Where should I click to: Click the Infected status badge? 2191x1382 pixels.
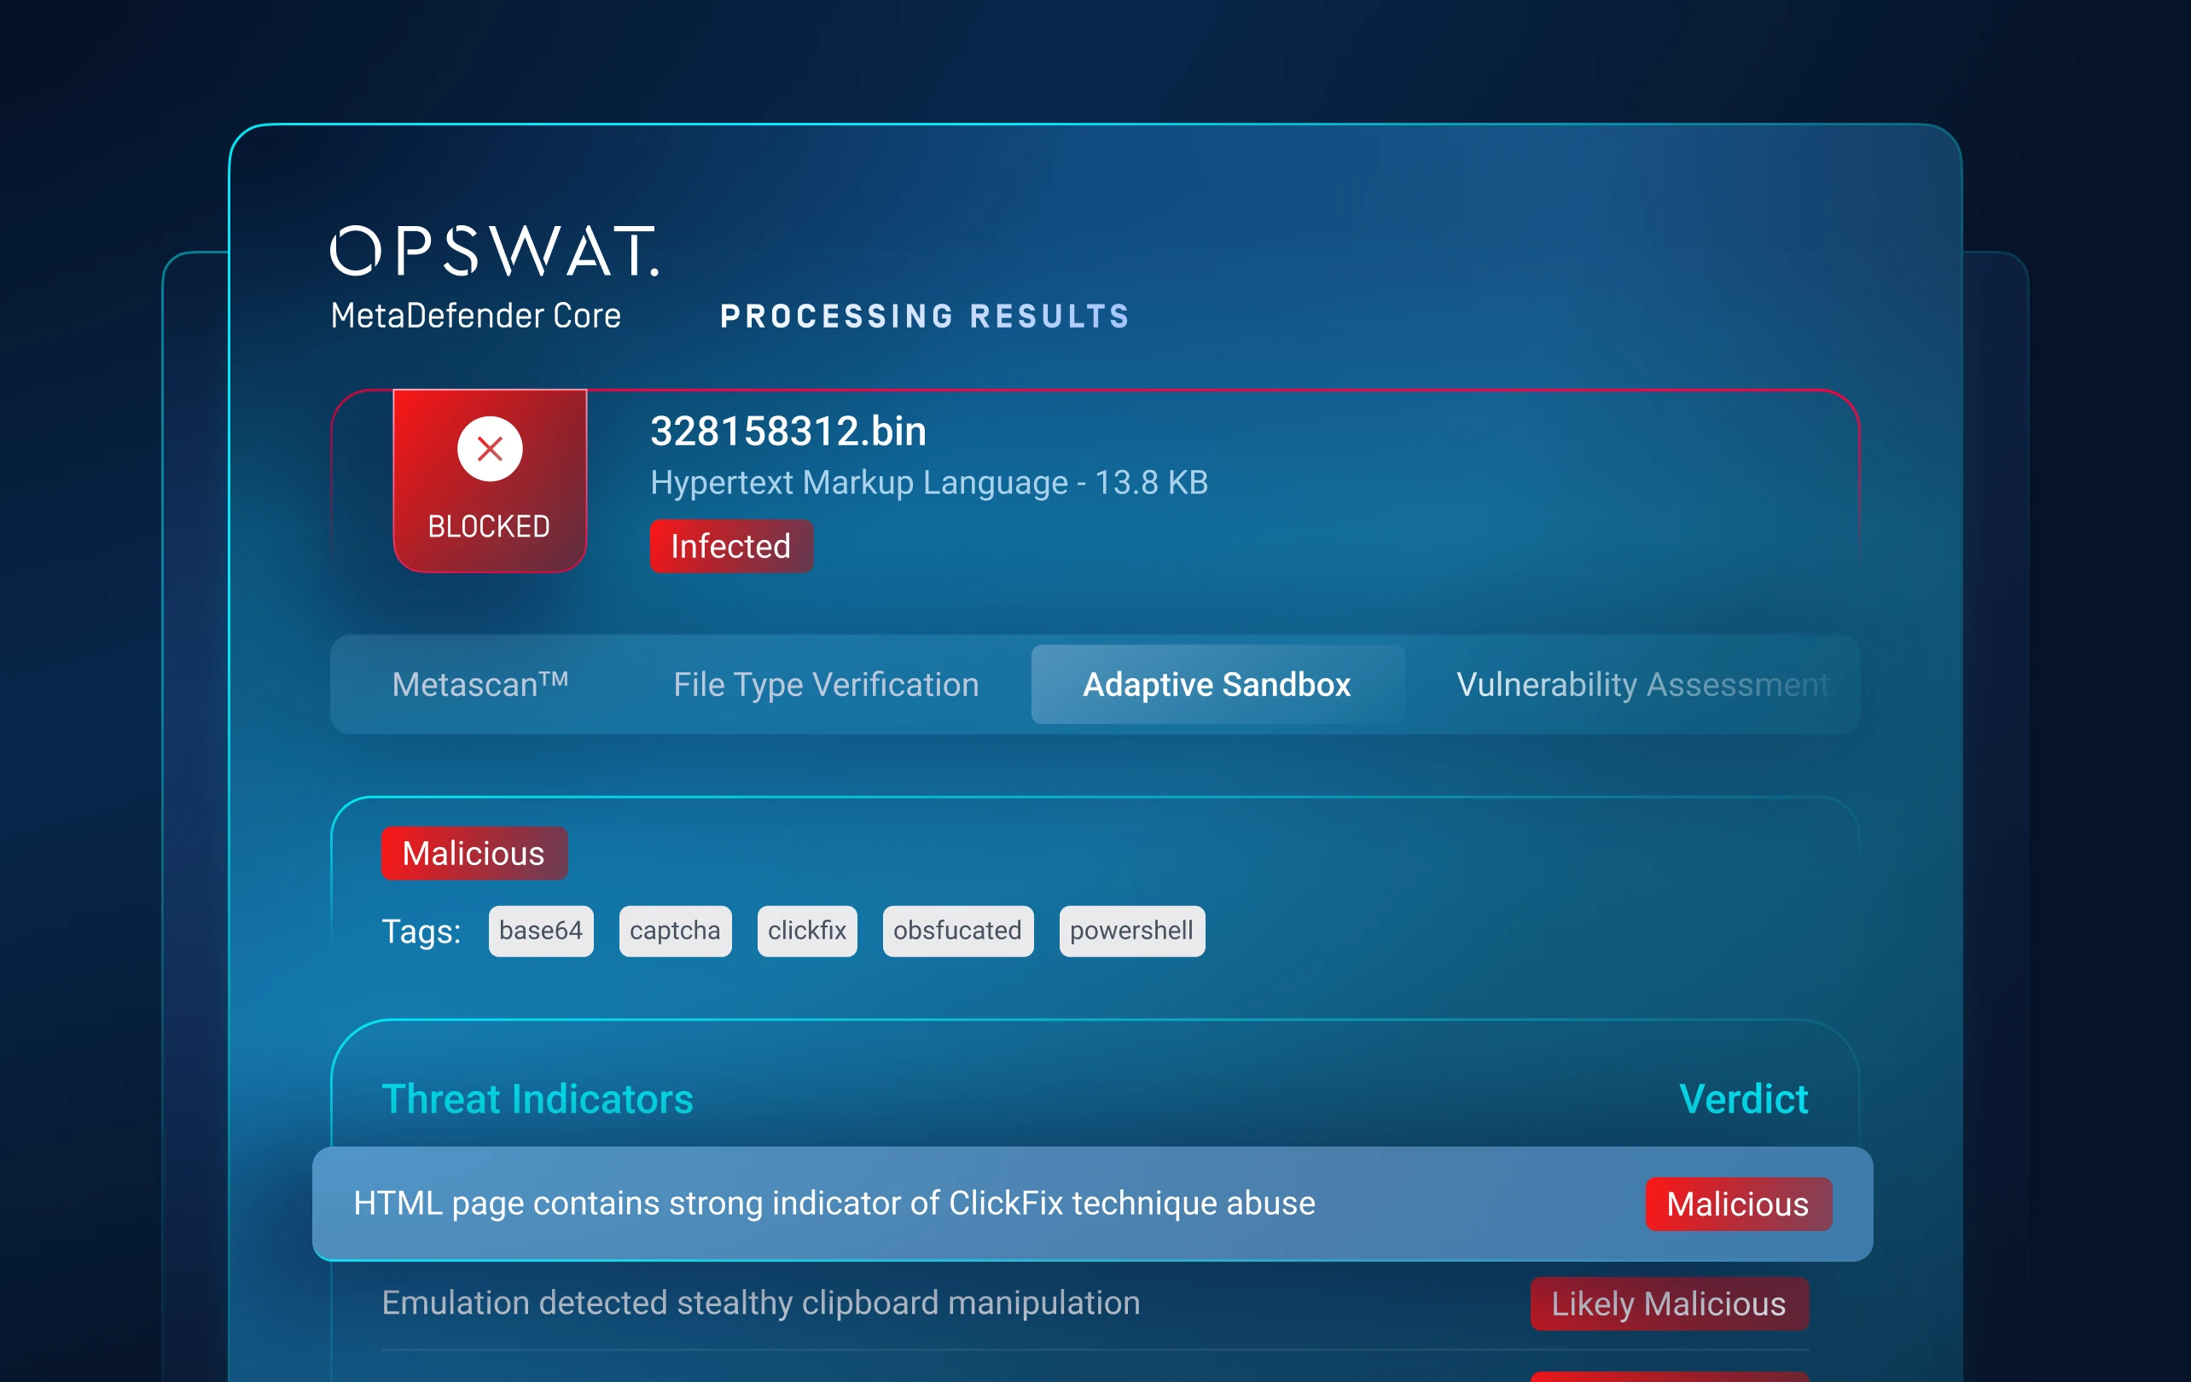coord(730,546)
